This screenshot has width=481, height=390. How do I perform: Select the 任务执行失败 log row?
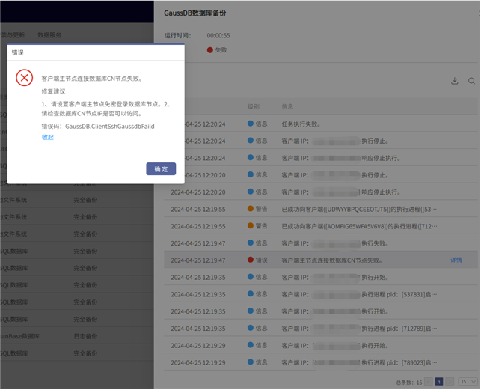coord(321,124)
